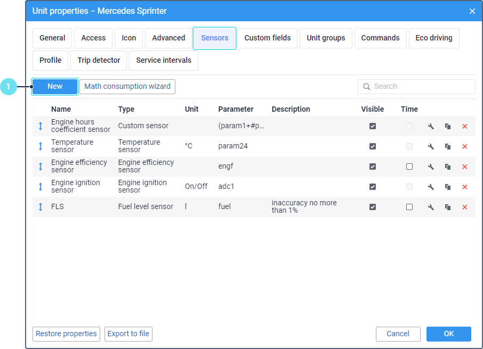Open properties wrench for Temperature sensor

coord(431,146)
